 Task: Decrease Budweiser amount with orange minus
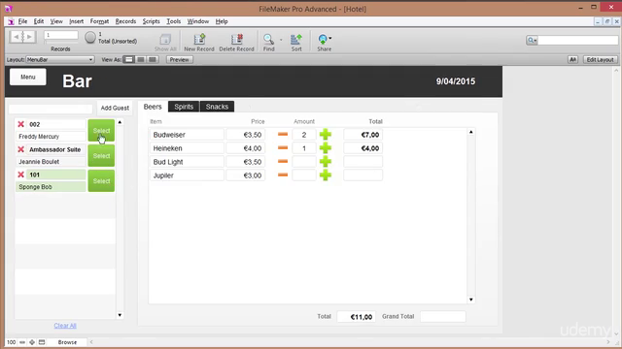(x=283, y=135)
